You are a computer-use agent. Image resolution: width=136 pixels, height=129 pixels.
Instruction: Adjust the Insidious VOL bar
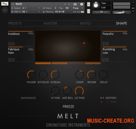tap(21, 31)
